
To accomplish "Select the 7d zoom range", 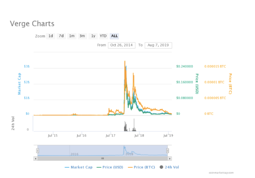I will click(61, 36).
